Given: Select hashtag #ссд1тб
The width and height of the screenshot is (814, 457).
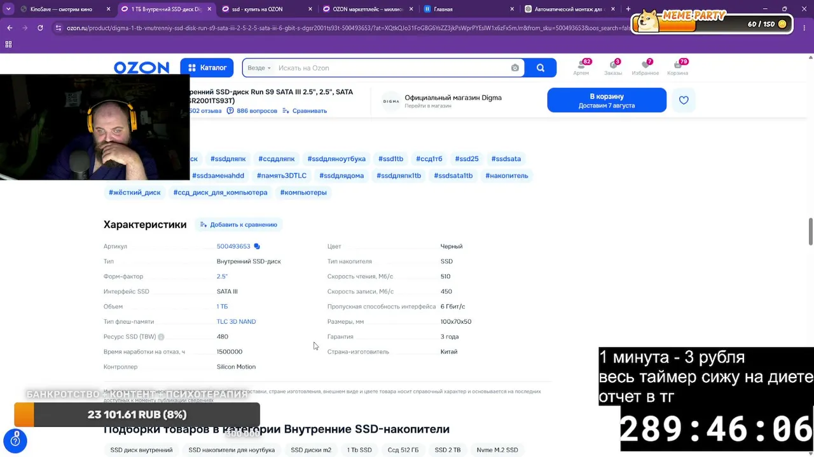Looking at the screenshot, I should tap(429, 159).
